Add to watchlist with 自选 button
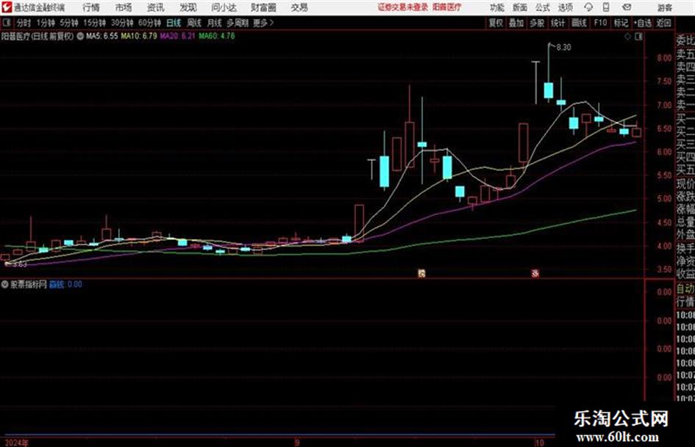The width and height of the screenshot is (695, 447). pyautogui.click(x=643, y=23)
